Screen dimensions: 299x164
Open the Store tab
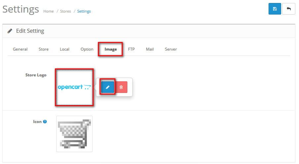pyautogui.click(x=44, y=49)
